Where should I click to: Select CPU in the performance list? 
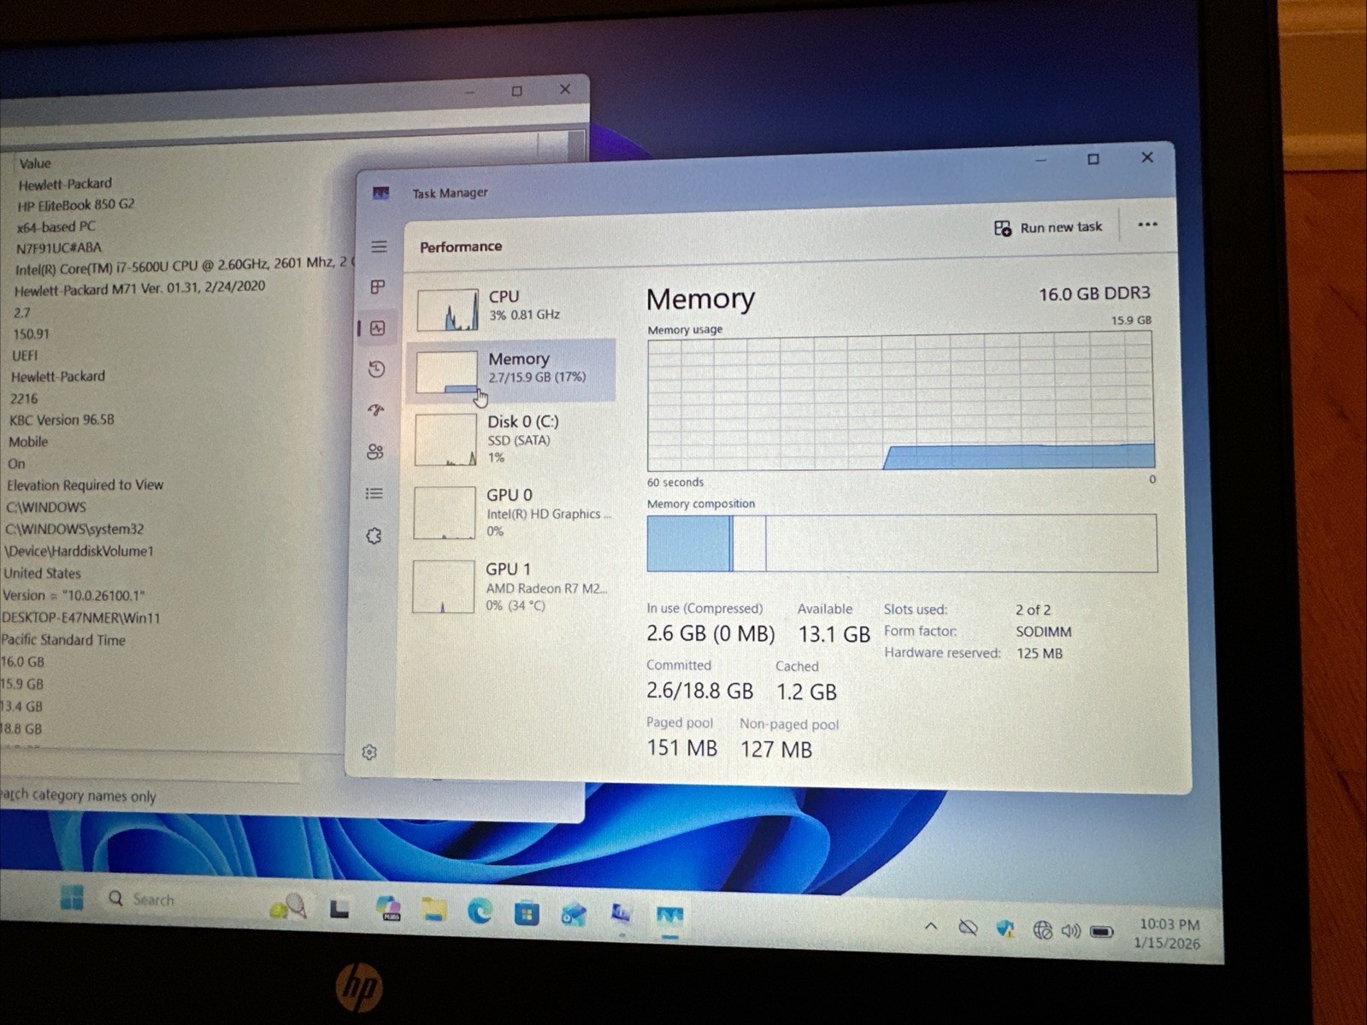(513, 308)
